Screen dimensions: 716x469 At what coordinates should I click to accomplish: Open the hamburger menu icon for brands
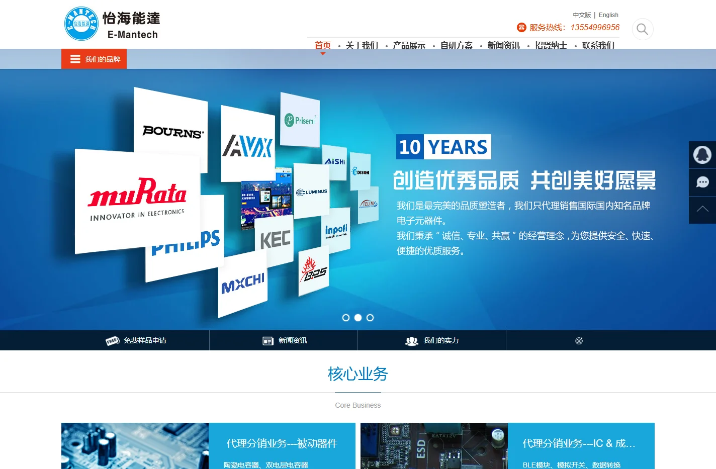point(75,59)
